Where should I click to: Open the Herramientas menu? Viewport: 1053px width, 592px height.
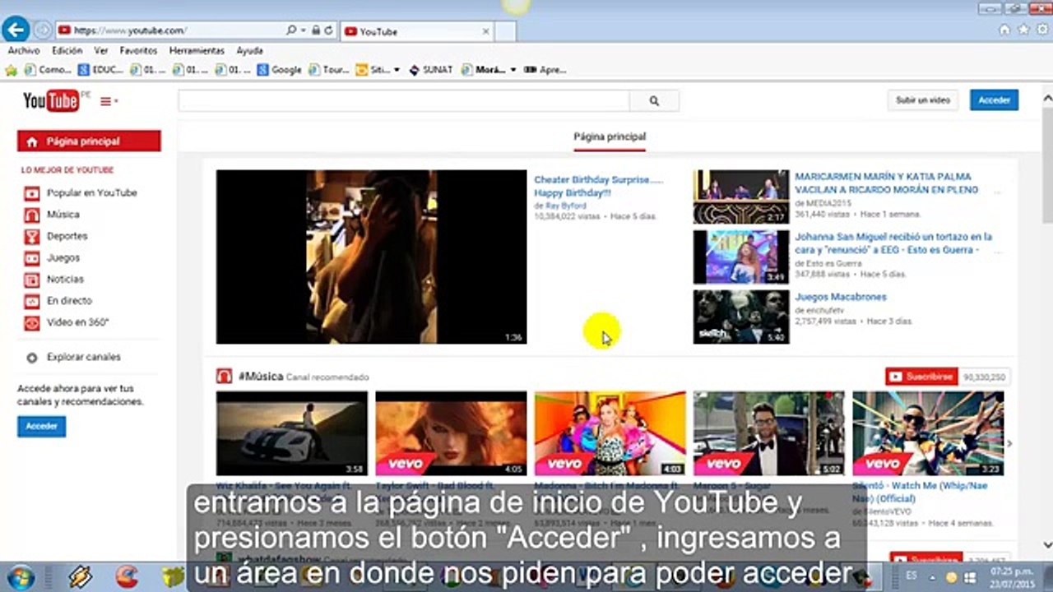pyautogui.click(x=197, y=50)
